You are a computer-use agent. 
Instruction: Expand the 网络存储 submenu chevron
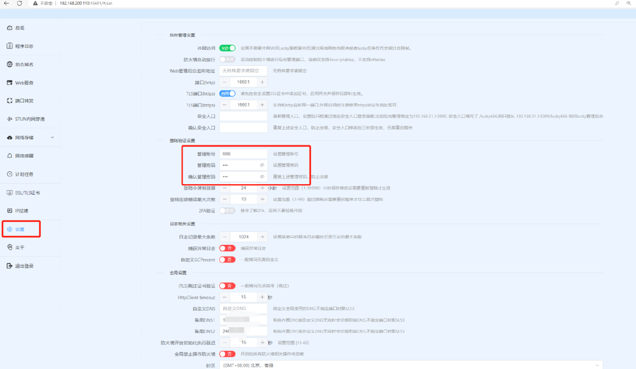point(52,138)
